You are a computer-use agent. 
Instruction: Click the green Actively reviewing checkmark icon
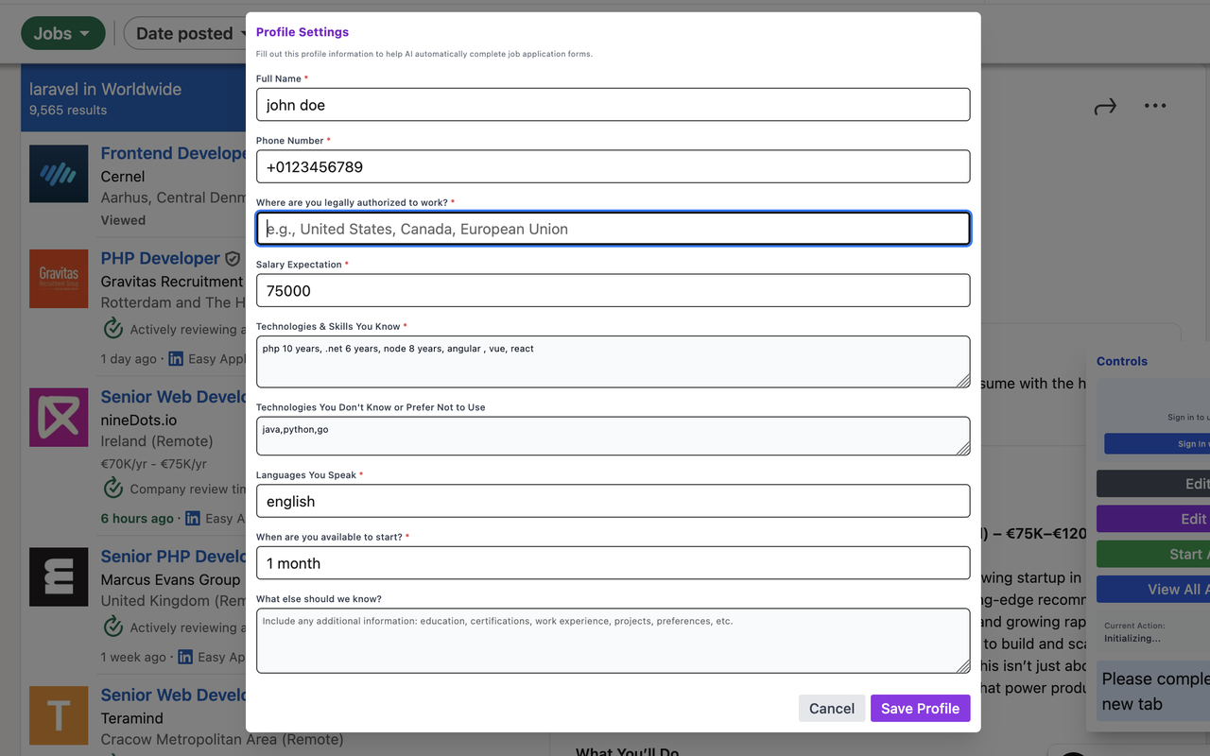112,329
